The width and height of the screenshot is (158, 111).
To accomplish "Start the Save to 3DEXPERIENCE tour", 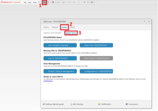I will (60, 58).
